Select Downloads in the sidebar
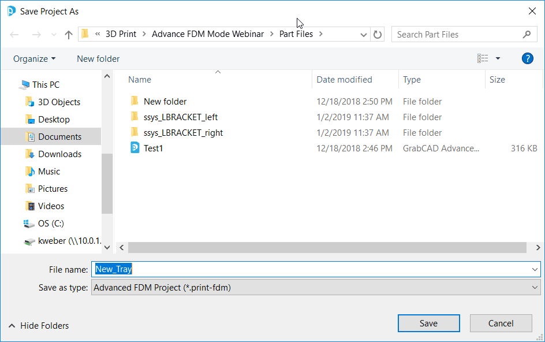The height and width of the screenshot is (342, 545). point(60,154)
